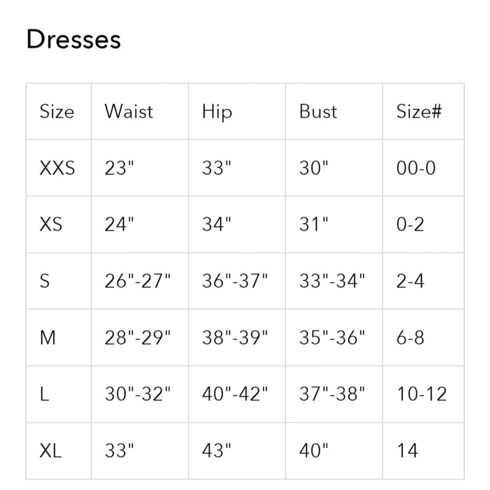Select the 10-12 size number cell
490x490 pixels.
[422, 394]
